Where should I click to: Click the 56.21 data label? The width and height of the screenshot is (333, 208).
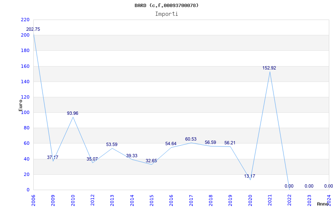[x=230, y=143]
